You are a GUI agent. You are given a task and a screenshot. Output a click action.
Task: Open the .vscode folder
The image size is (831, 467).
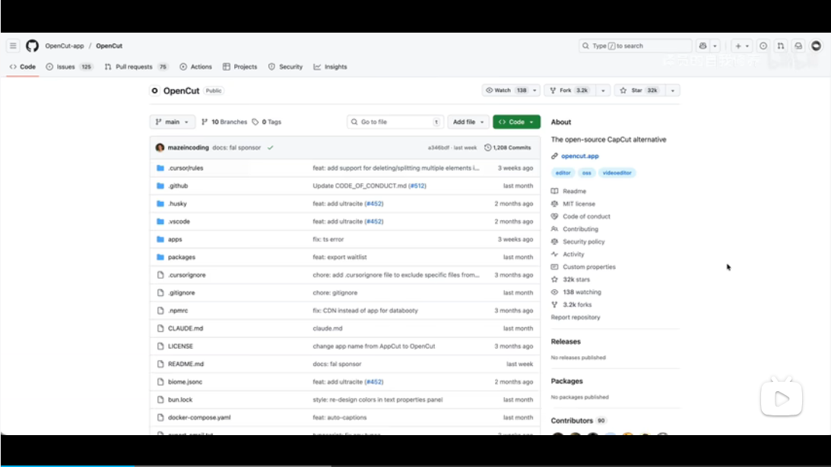coord(179,221)
